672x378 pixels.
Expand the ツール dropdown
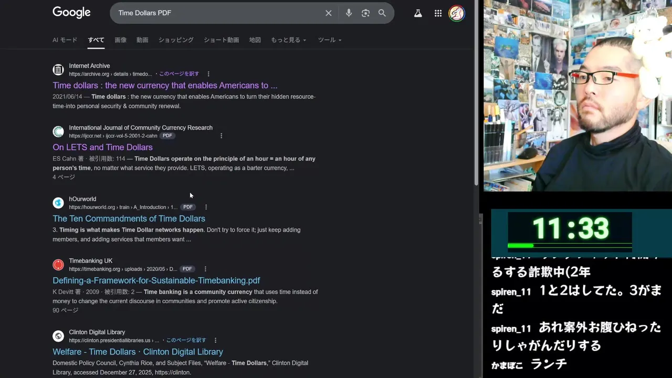[x=330, y=40]
